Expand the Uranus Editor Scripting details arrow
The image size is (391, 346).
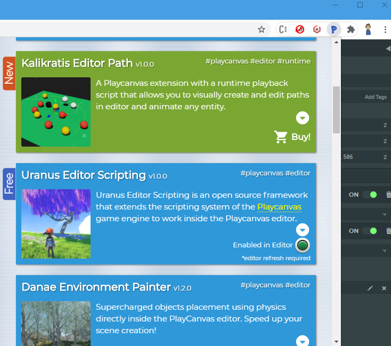pos(303,230)
